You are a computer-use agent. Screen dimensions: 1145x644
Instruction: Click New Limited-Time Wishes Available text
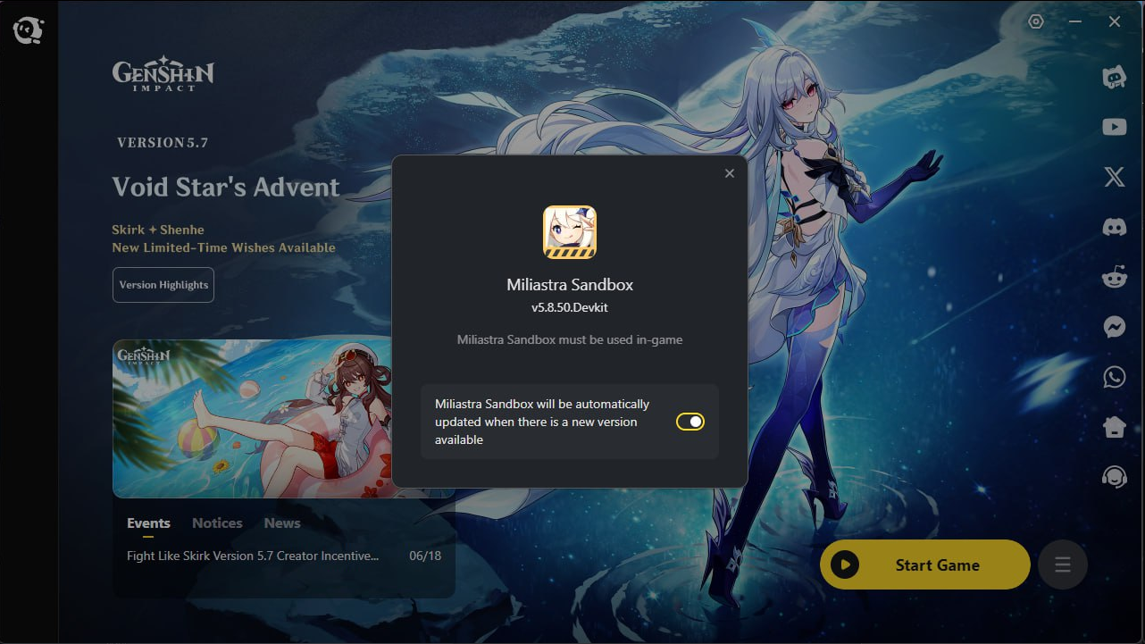[x=224, y=247]
